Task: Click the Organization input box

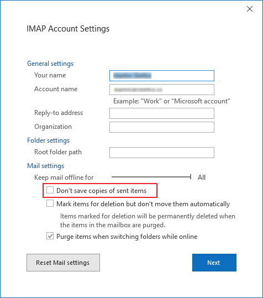Action: click(x=162, y=127)
